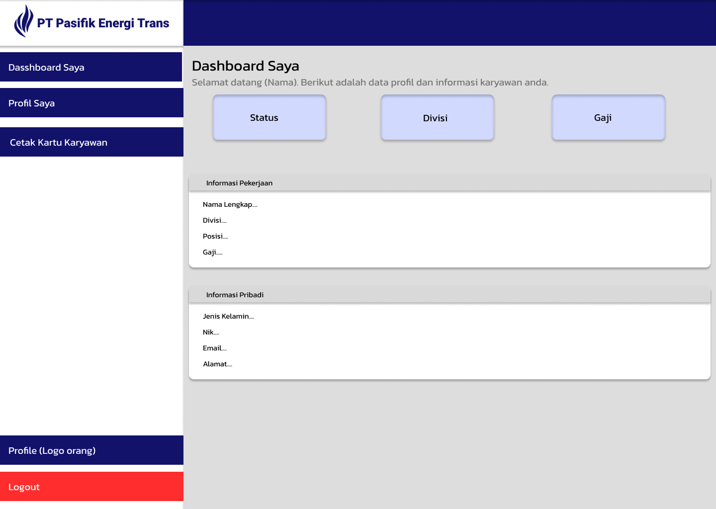Select Cetak Kartu Karyawan in sidebar
This screenshot has height=509, width=716.
91,142
